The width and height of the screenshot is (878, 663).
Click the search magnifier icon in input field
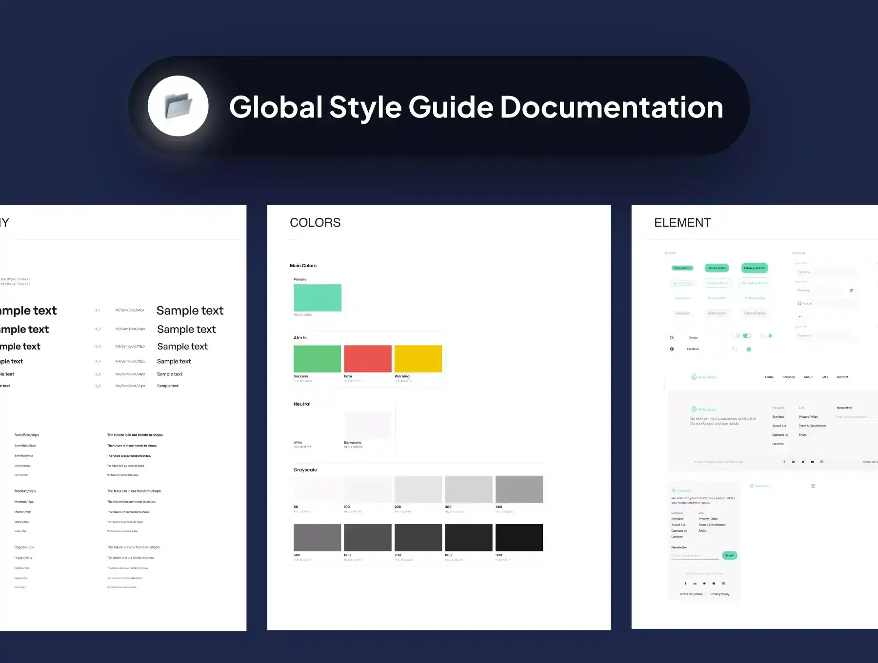pyautogui.click(x=799, y=304)
